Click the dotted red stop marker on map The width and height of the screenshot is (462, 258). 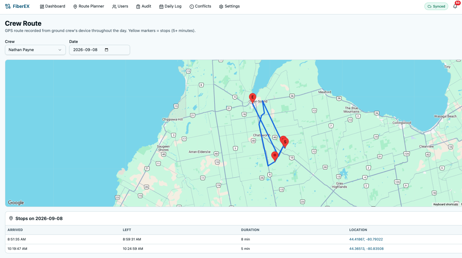275,156
